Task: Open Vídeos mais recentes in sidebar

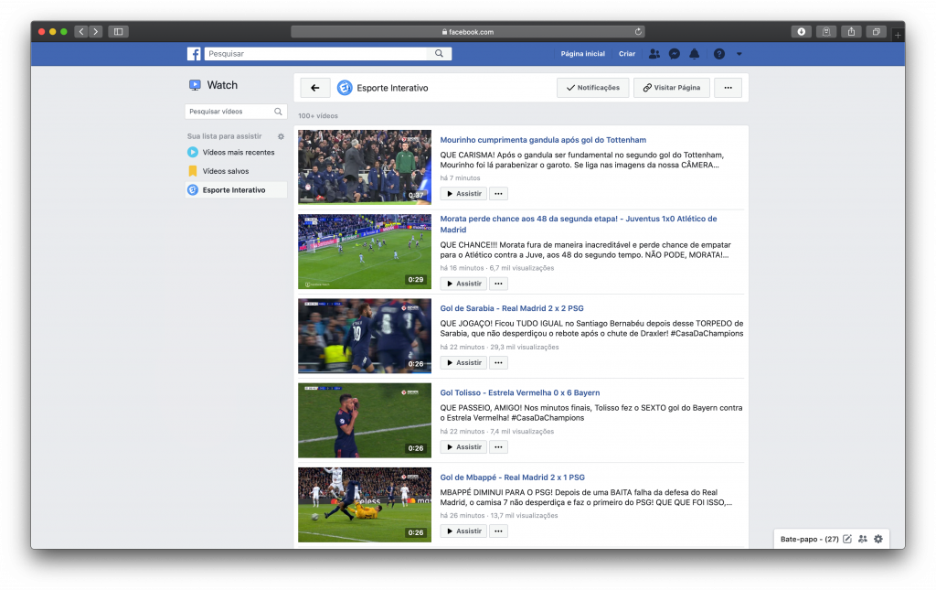Action: pos(237,152)
